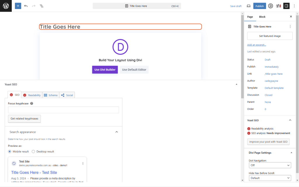This screenshot has width=299, height=187.
Task: Click the large Divi logo circle
Action: click(120, 47)
